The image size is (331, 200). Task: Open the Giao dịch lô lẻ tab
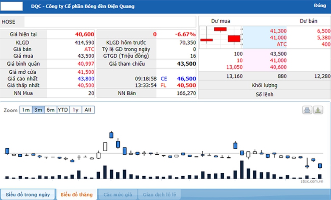tap(159, 194)
